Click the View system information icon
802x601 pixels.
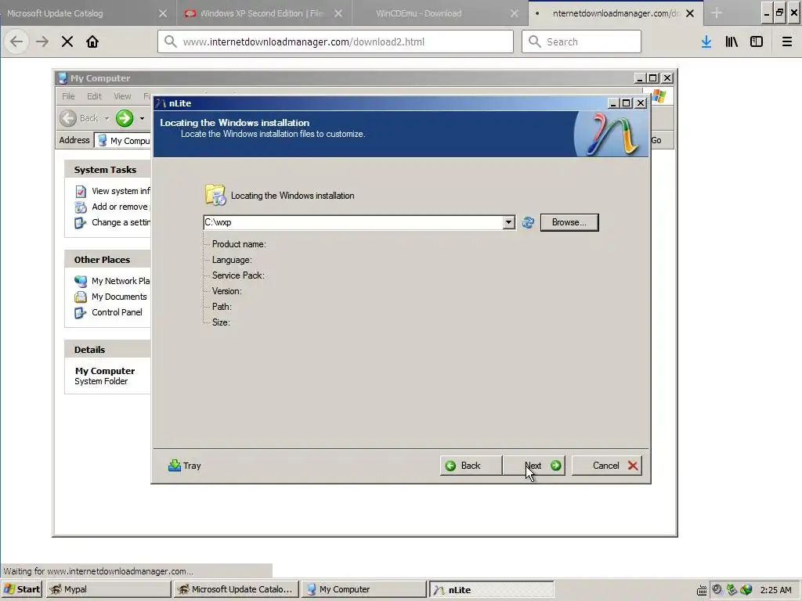tap(81, 191)
